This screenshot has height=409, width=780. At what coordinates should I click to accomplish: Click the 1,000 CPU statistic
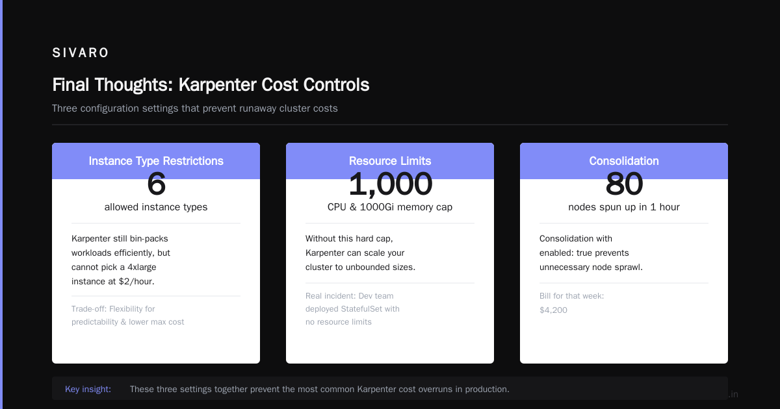tap(390, 184)
